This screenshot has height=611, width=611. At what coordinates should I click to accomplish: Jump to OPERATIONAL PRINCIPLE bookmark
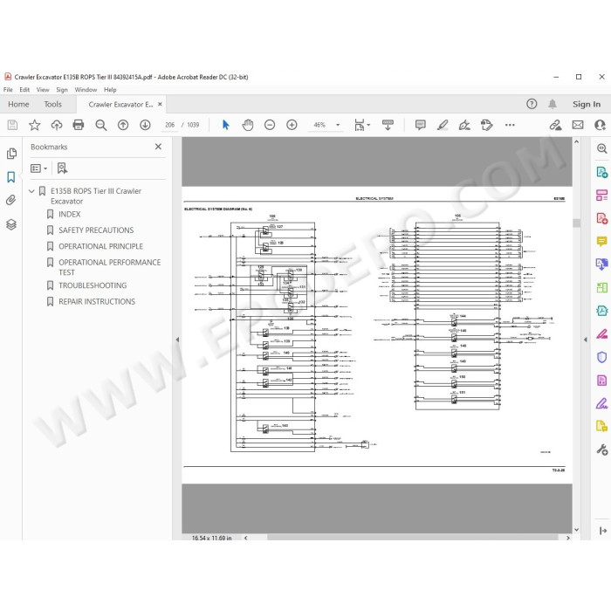[x=100, y=246]
